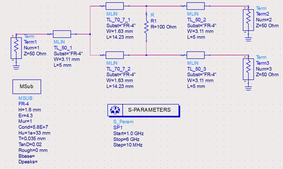Viewport: 283px width, 169px height.
Task: Click the TanD=0.02 parameter
Action: point(30,145)
